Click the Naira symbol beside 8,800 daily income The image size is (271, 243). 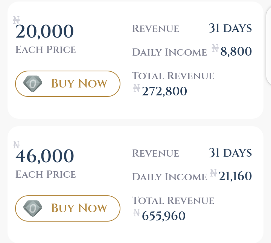pyautogui.click(x=215, y=48)
